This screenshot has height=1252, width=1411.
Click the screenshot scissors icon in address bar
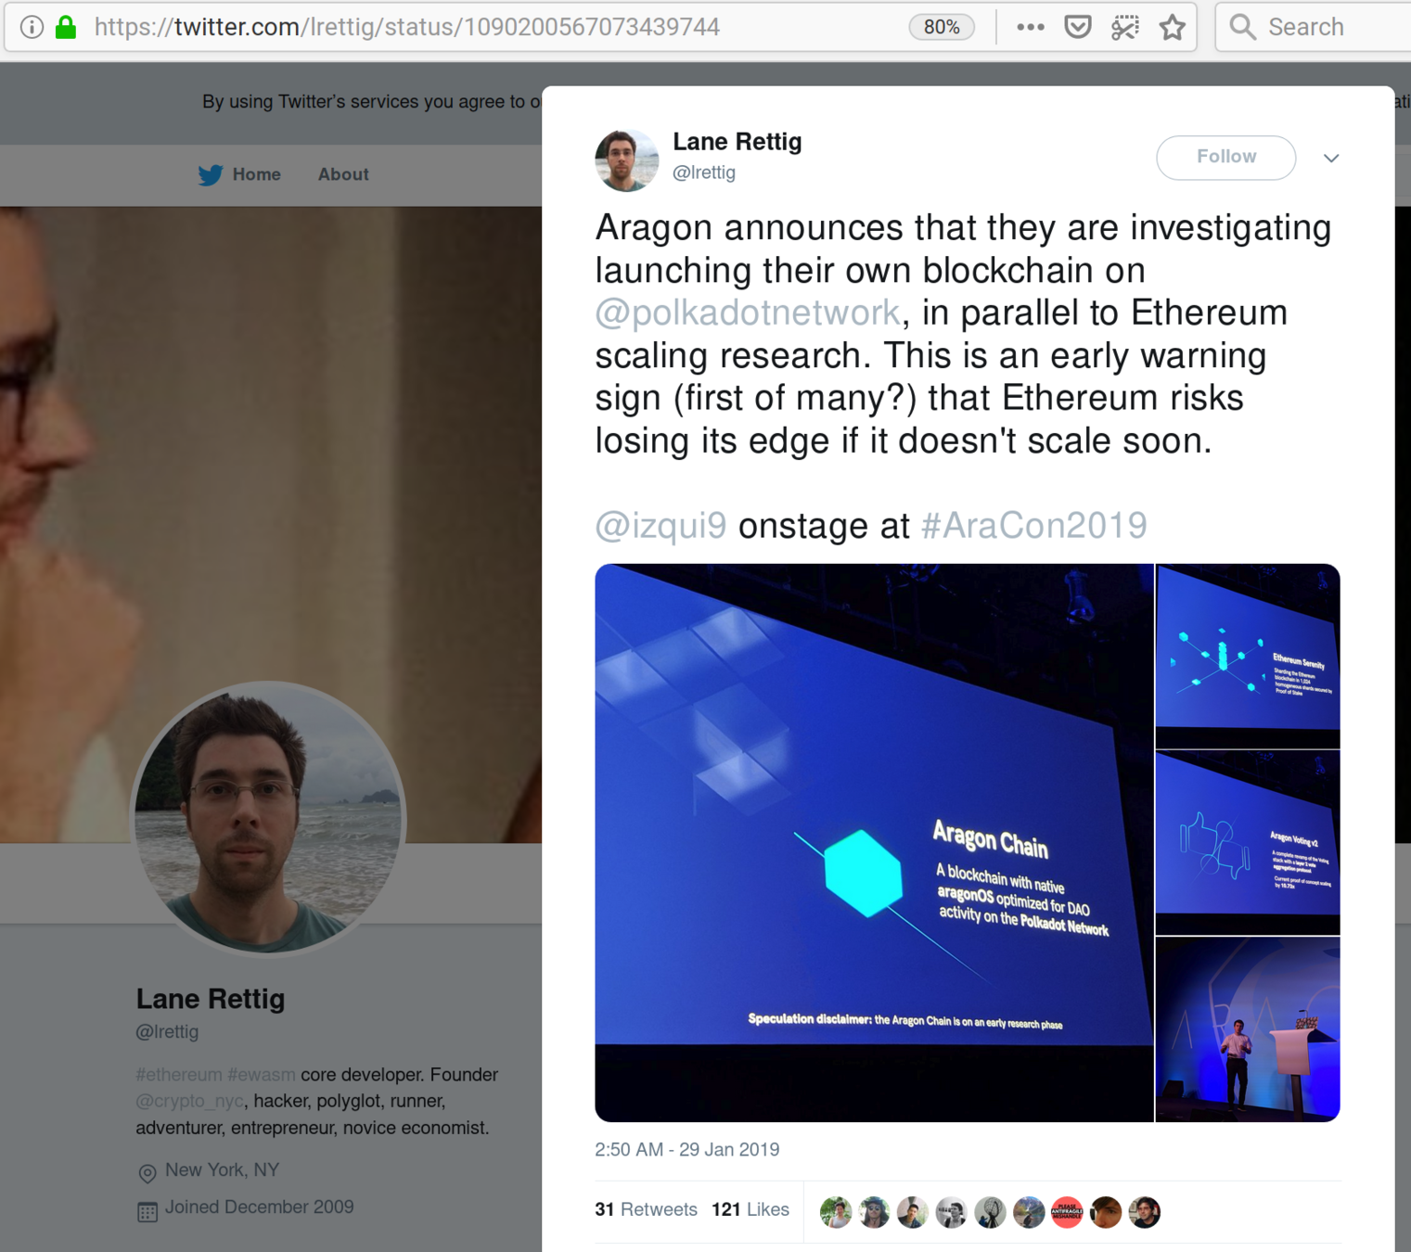tap(1125, 27)
